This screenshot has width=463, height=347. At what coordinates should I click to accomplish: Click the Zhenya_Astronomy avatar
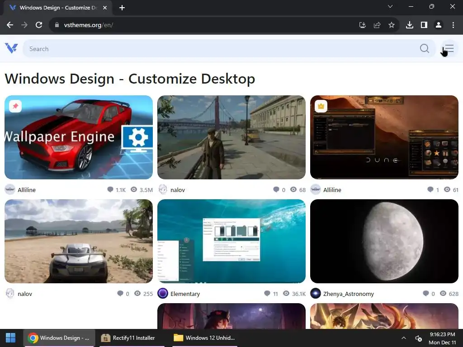(316, 294)
